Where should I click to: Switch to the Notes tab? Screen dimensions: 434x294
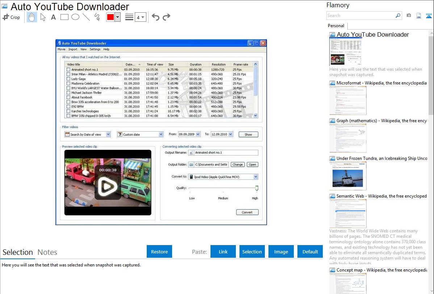(x=47, y=252)
